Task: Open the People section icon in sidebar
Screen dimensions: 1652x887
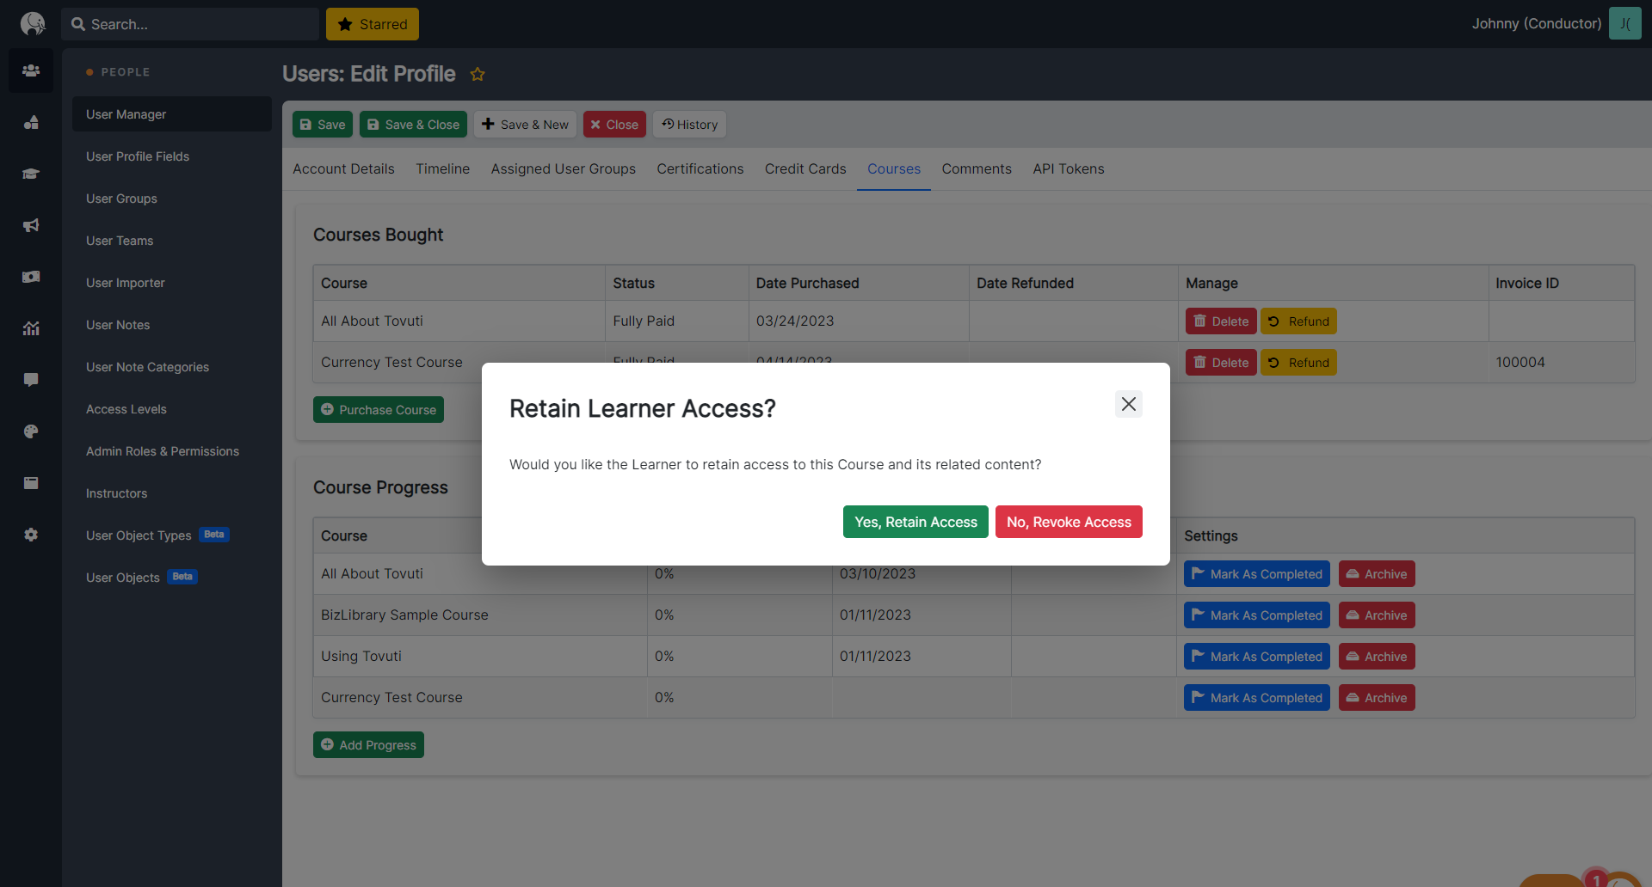Action: coord(31,70)
